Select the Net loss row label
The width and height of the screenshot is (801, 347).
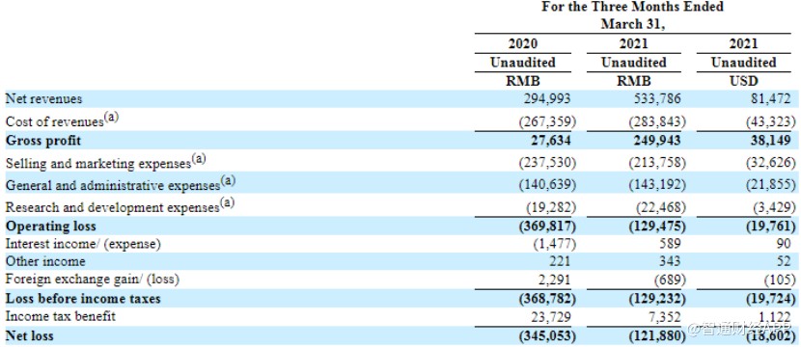click(x=29, y=335)
